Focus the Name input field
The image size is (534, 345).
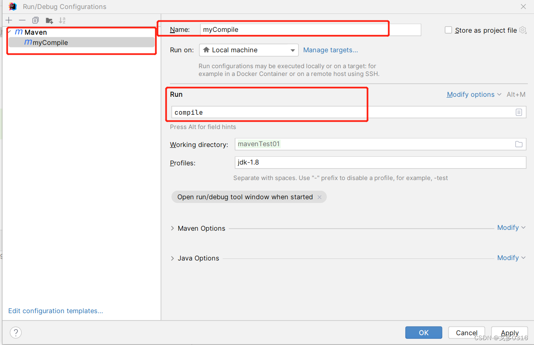[x=311, y=30]
